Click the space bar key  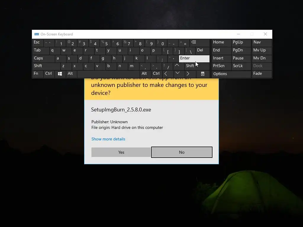point(108,74)
